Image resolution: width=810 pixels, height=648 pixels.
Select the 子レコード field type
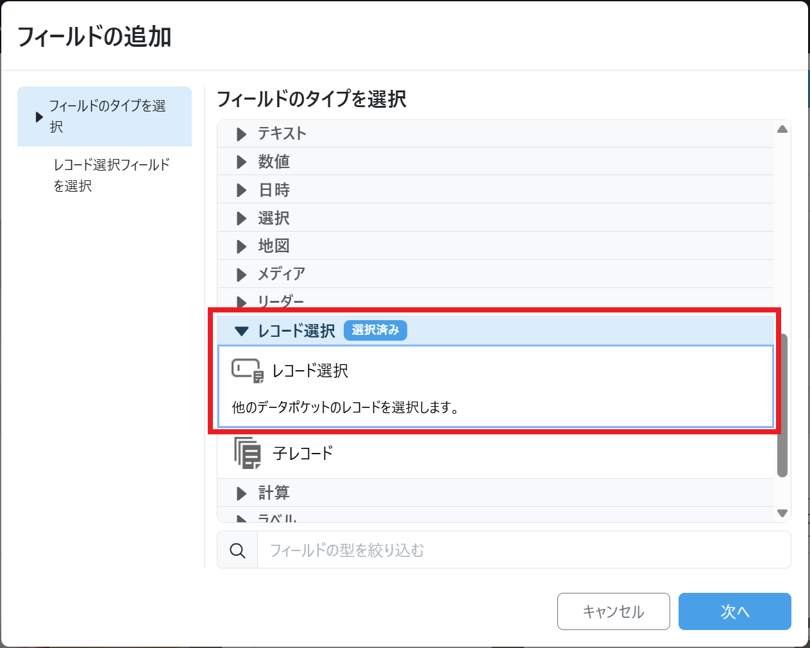point(303,454)
